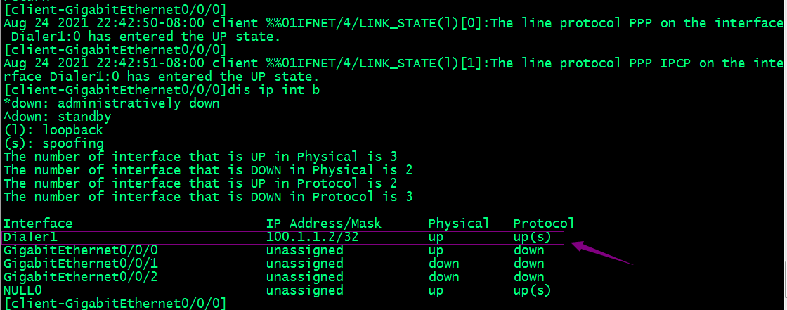This screenshot has height=310, width=787.
Task: Click the '*down: administratively down' legend line
Action: click(x=111, y=103)
